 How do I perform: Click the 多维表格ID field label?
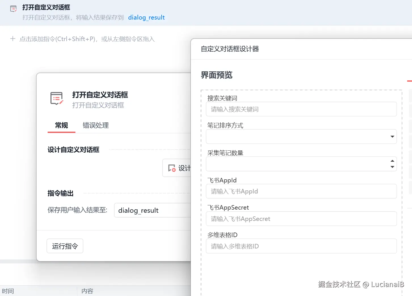[x=222, y=235]
